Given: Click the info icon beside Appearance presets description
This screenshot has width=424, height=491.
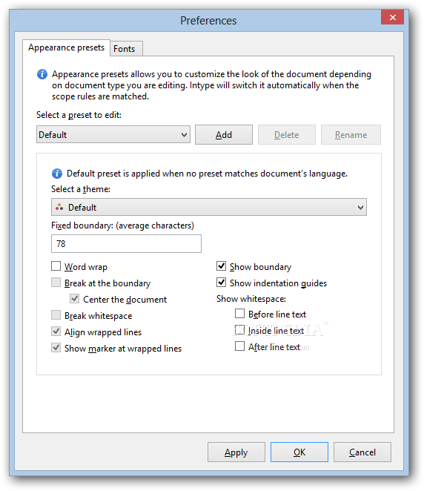Looking at the screenshot, I should pos(42,74).
